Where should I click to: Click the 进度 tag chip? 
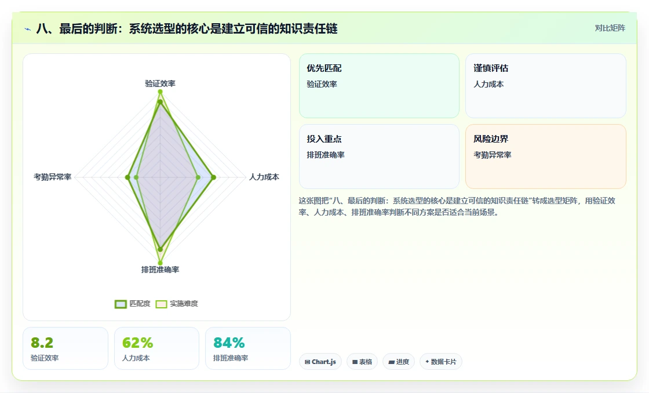[x=399, y=362]
